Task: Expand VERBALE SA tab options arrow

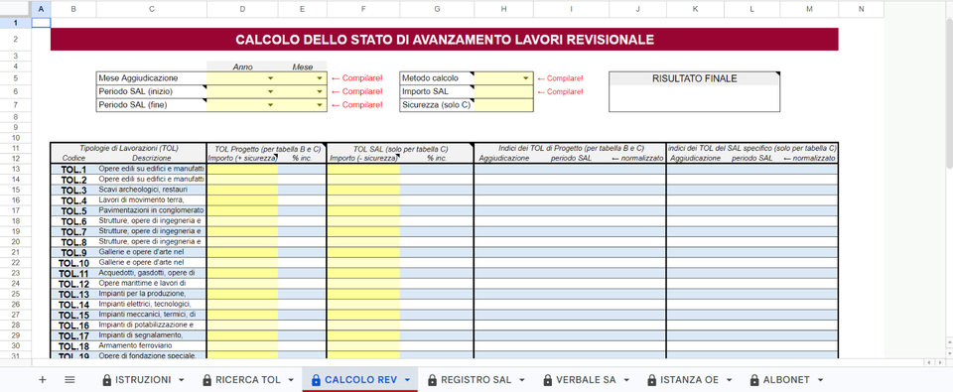Action: 625,380
